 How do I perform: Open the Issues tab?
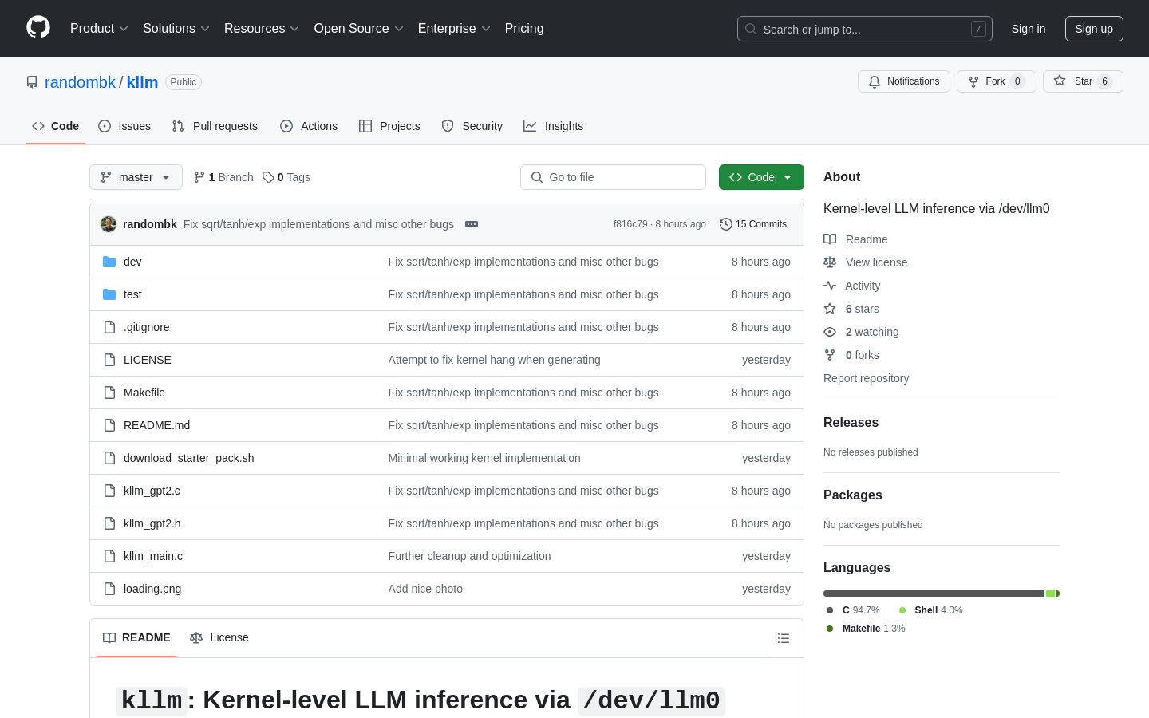pos(124,126)
